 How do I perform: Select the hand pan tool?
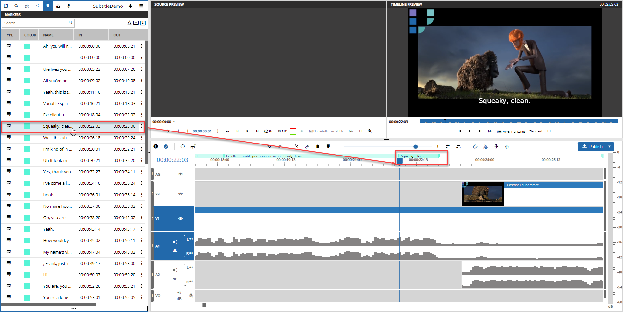coord(507,147)
